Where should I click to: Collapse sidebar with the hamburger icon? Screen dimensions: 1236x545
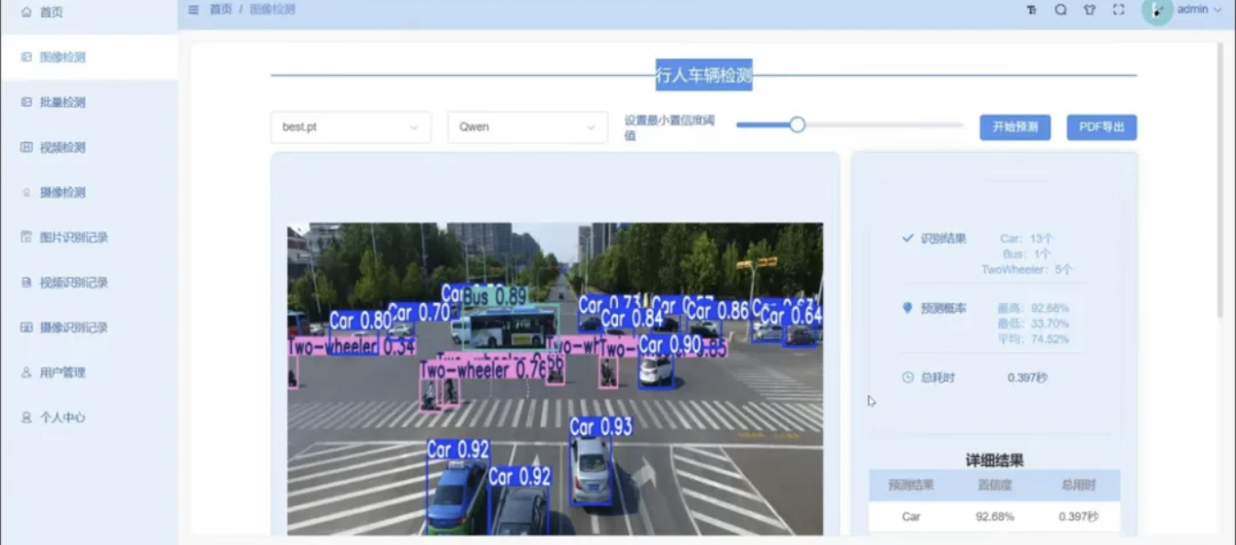[193, 9]
